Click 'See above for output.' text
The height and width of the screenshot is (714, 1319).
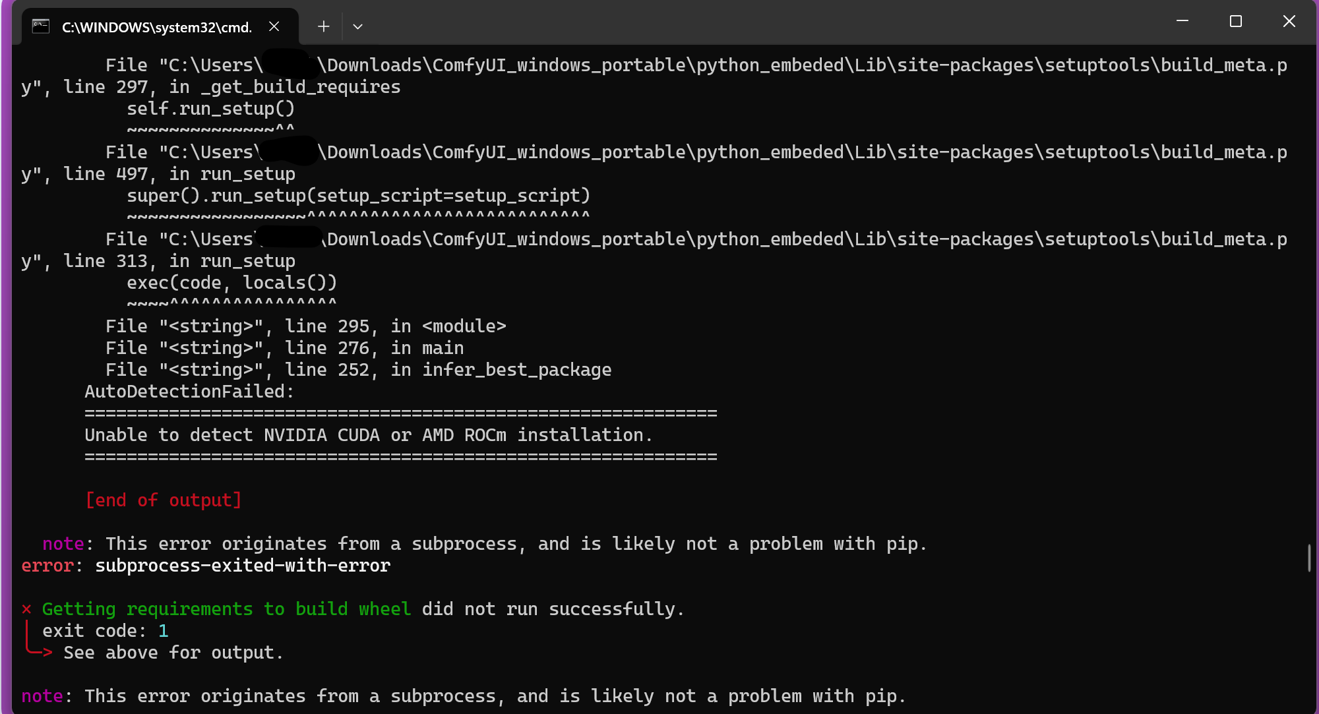click(173, 653)
